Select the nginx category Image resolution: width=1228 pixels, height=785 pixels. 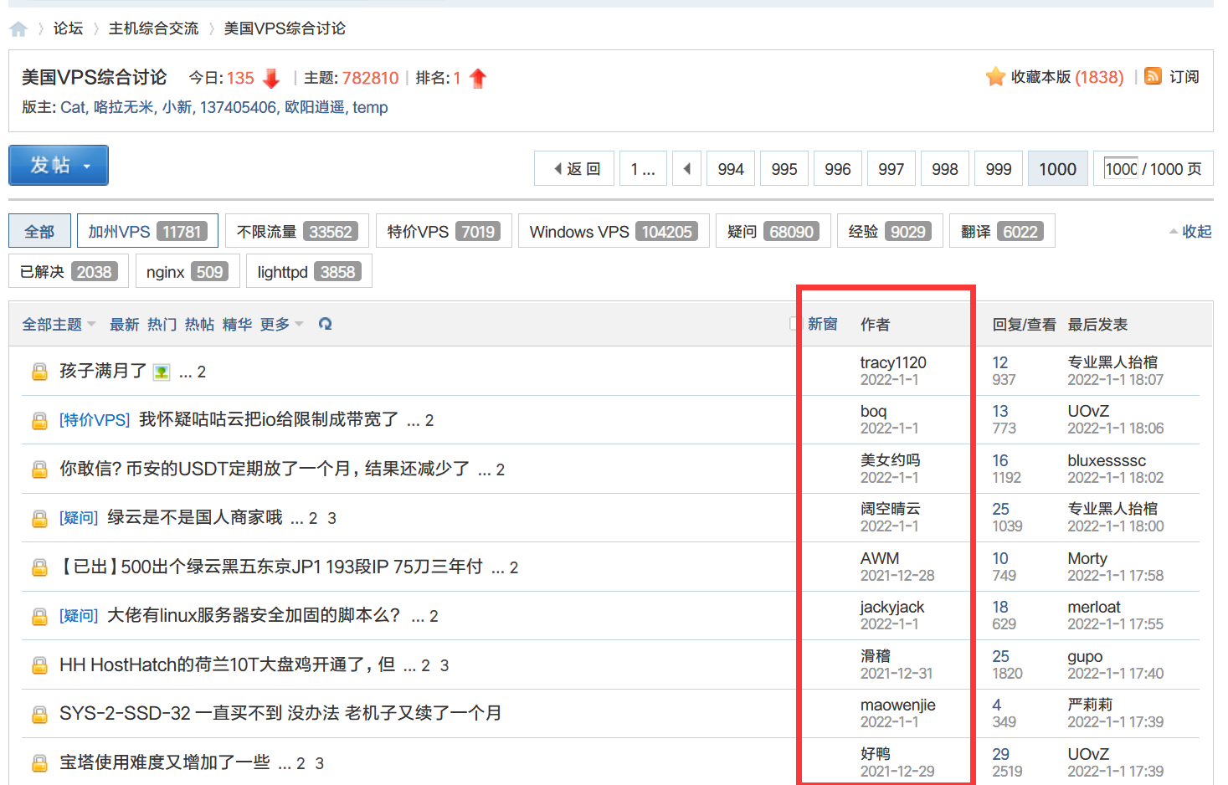pos(188,271)
